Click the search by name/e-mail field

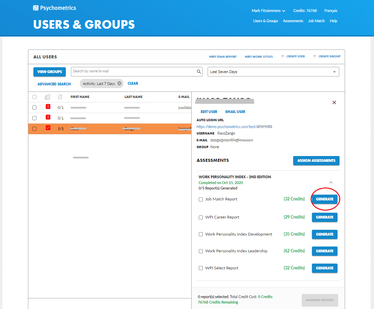[x=134, y=71]
